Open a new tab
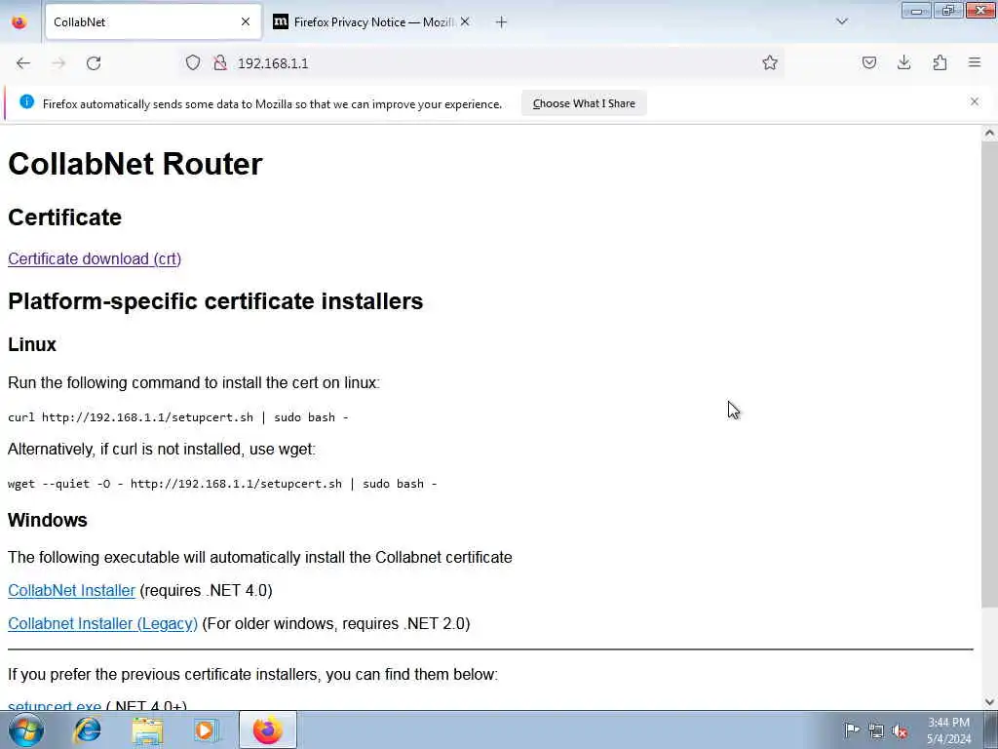Viewport: 998px width, 749px height. pyautogui.click(x=501, y=22)
